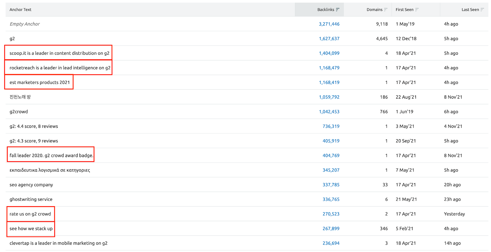
Task: Sort by Backlinks using its sort icon
Action: point(338,10)
